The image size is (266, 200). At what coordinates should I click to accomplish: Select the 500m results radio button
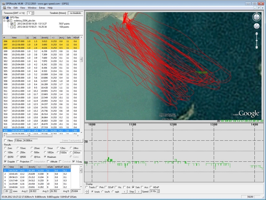pos(32,152)
